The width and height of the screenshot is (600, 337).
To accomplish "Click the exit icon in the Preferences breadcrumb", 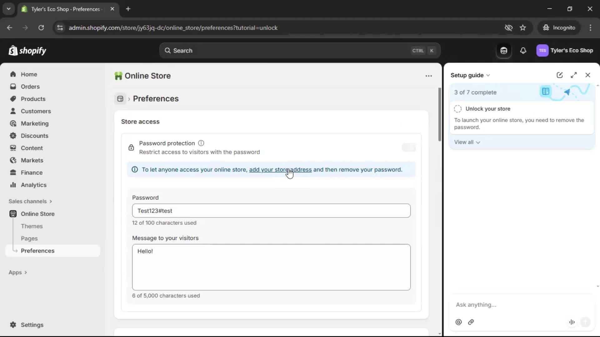I will pos(120,99).
